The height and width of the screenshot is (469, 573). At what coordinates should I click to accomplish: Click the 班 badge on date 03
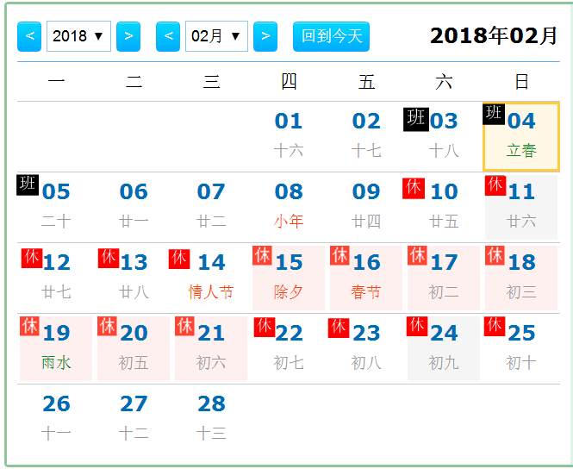tap(416, 119)
